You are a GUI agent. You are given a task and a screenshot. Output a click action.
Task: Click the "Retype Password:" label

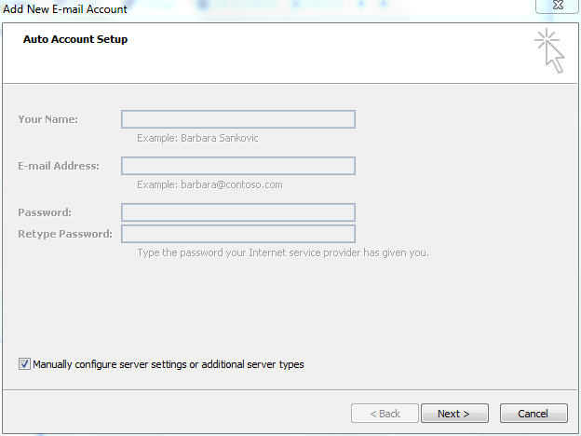[65, 234]
